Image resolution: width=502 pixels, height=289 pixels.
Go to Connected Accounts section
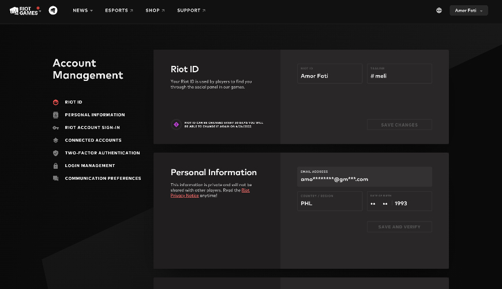click(x=93, y=140)
